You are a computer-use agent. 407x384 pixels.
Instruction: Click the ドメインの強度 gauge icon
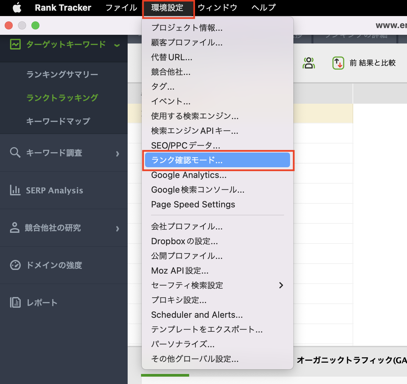point(15,265)
